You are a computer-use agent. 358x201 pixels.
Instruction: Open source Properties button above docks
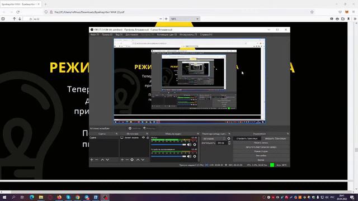pyautogui.click(x=135, y=128)
